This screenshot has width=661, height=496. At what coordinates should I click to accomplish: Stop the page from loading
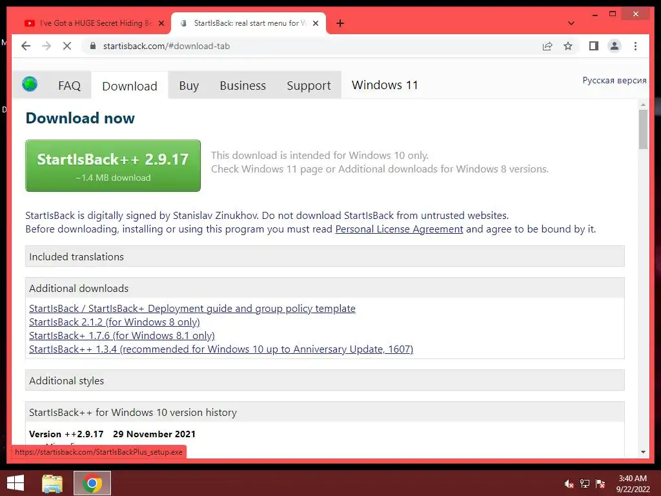coord(67,46)
